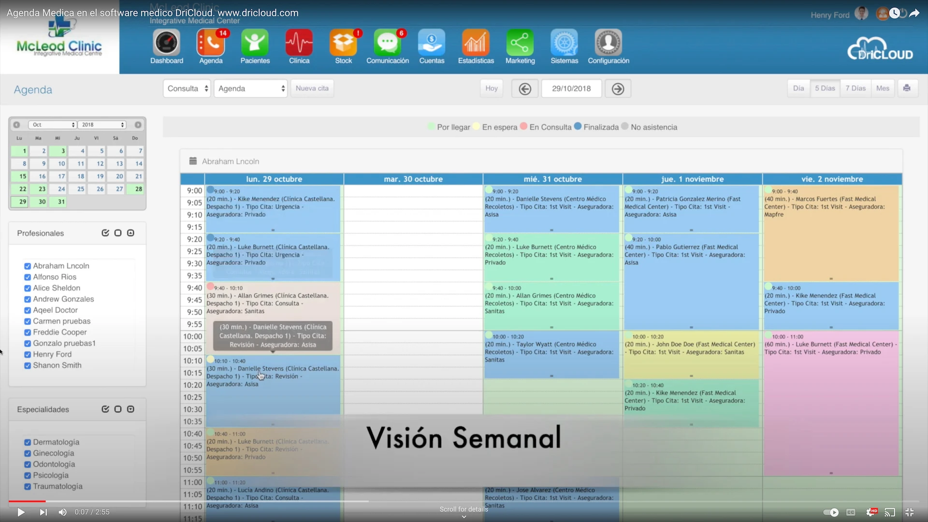Disable professional Carmen pruebas
Screen dimensions: 928x522
click(x=28, y=321)
